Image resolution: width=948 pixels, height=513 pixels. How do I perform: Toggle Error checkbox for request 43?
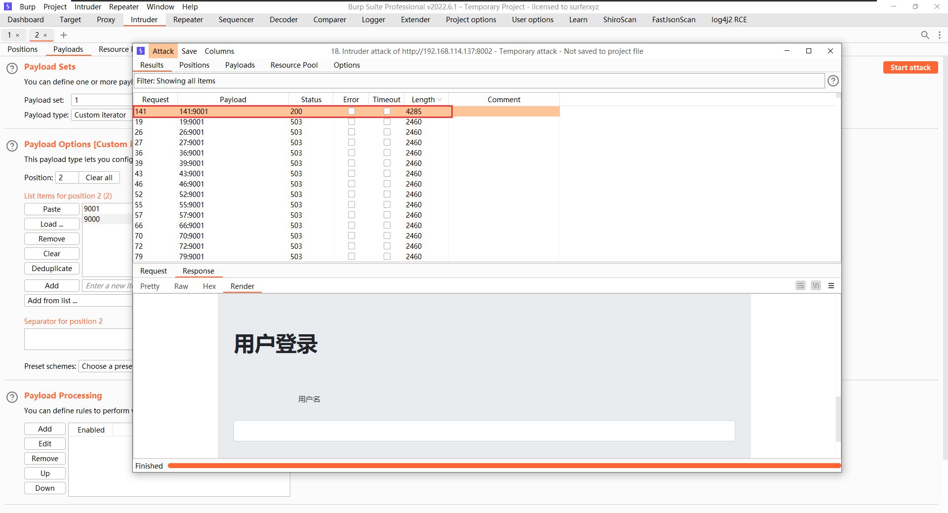tap(352, 173)
